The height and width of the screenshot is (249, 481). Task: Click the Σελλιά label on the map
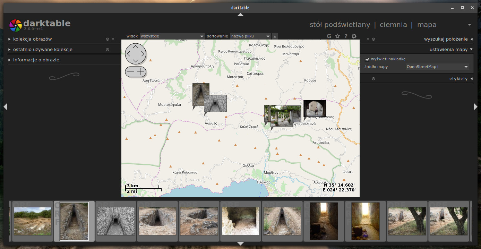click(249, 165)
